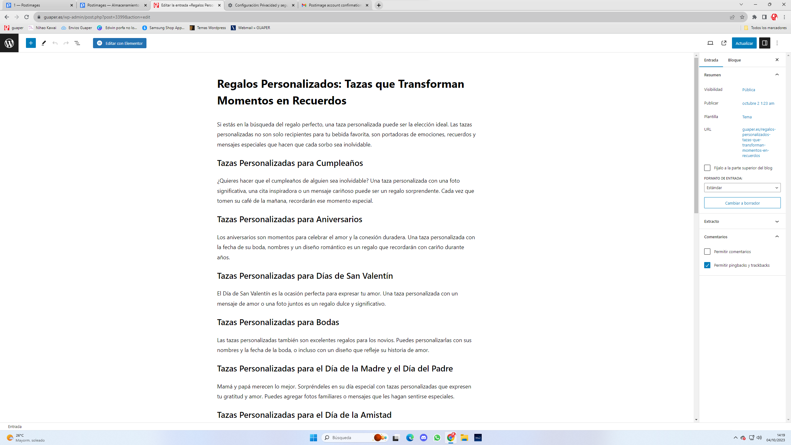The width and height of the screenshot is (791, 445).
Task: Open the editor options three-dot menu
Action: [x=777, y=43]
